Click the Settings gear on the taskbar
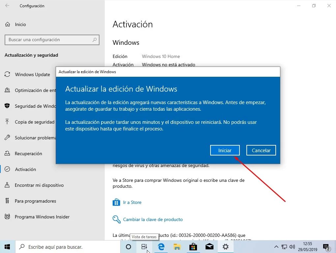Viewport: 336px width, 253px height. 225,247
